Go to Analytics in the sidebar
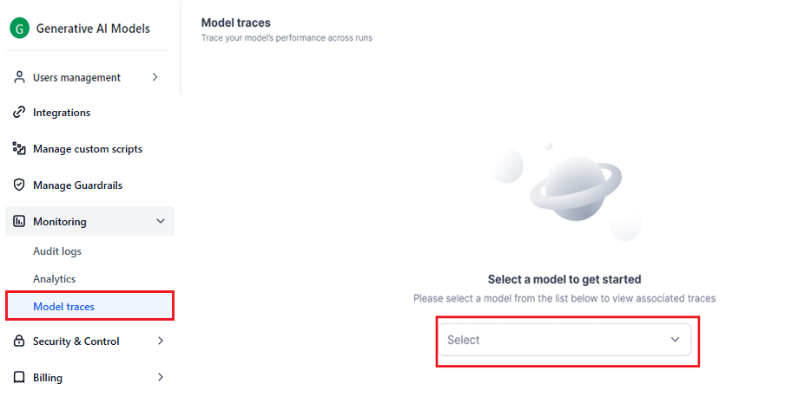The height and width of the screenshot is (416, 785). [x=55, y=279]
